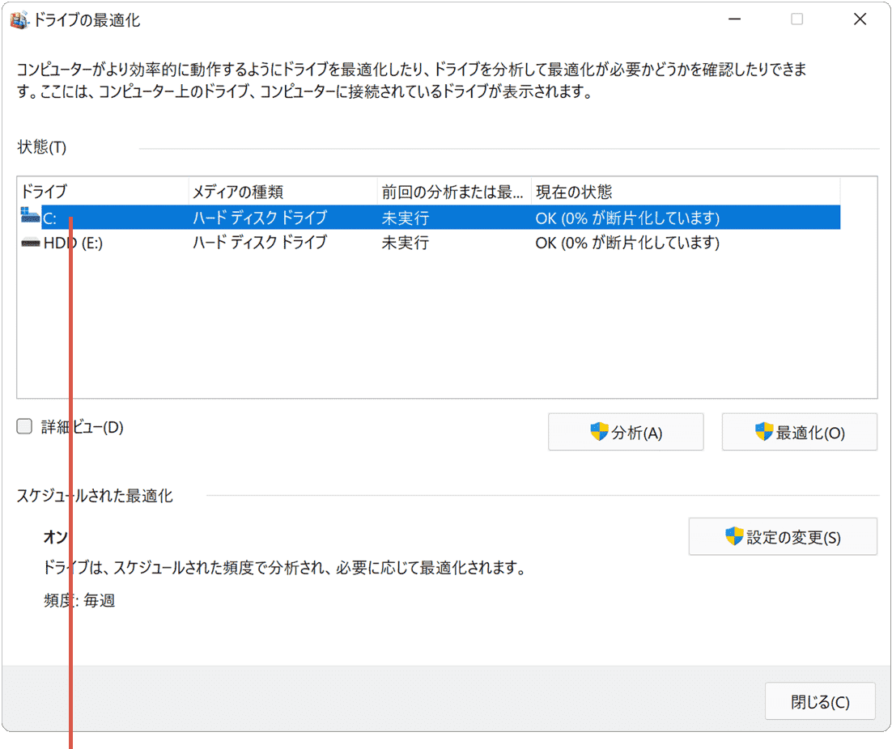Click C: drive's 未実行 last-run cell
Screen dimensions: 892x749
pos(406,218)
